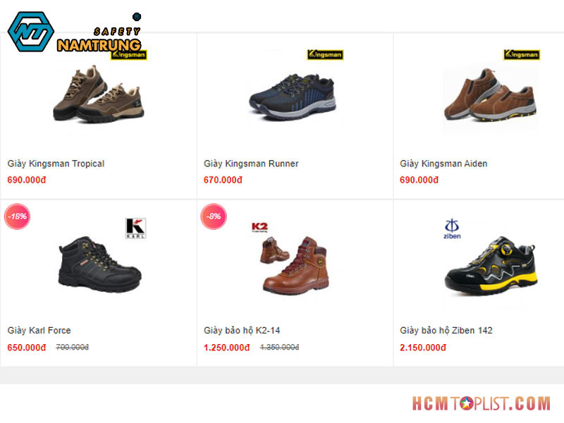This screenshot has width=564, height=423.
Task: Click the Karl brand logo icon
Action: [x=135, y=228]
